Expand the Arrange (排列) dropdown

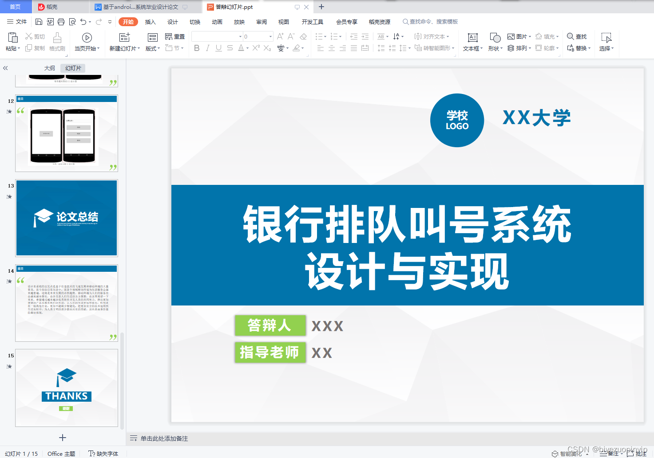[519, 48]
